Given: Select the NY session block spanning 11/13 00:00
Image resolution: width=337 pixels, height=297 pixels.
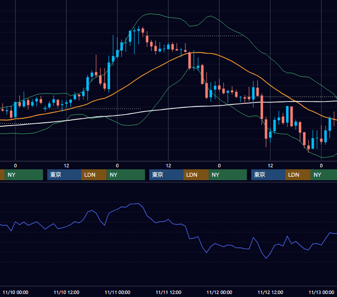Looking at the screenshot, I should tap(324, 175).
